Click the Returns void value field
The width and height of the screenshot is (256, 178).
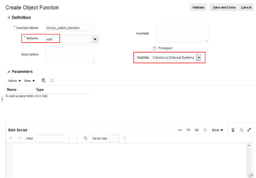(x=68, y=39)
